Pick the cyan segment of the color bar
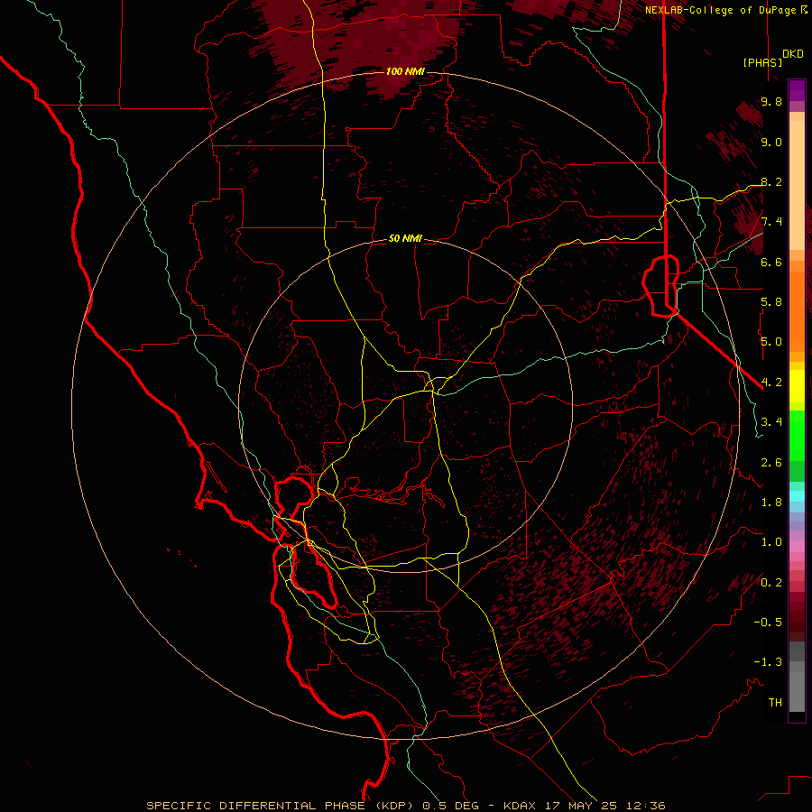 click(797, 495)
